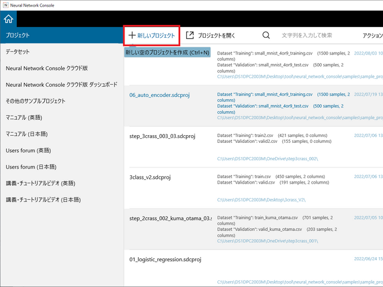The image size is (383, 287).
Task: Select project 3class_v2.sdcproj
Action: [150, 178]
